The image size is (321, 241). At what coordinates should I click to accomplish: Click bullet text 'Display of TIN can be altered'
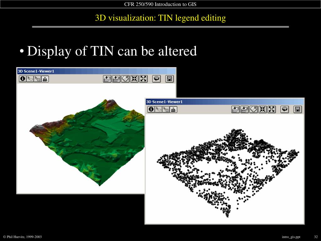tap(112, 51)
